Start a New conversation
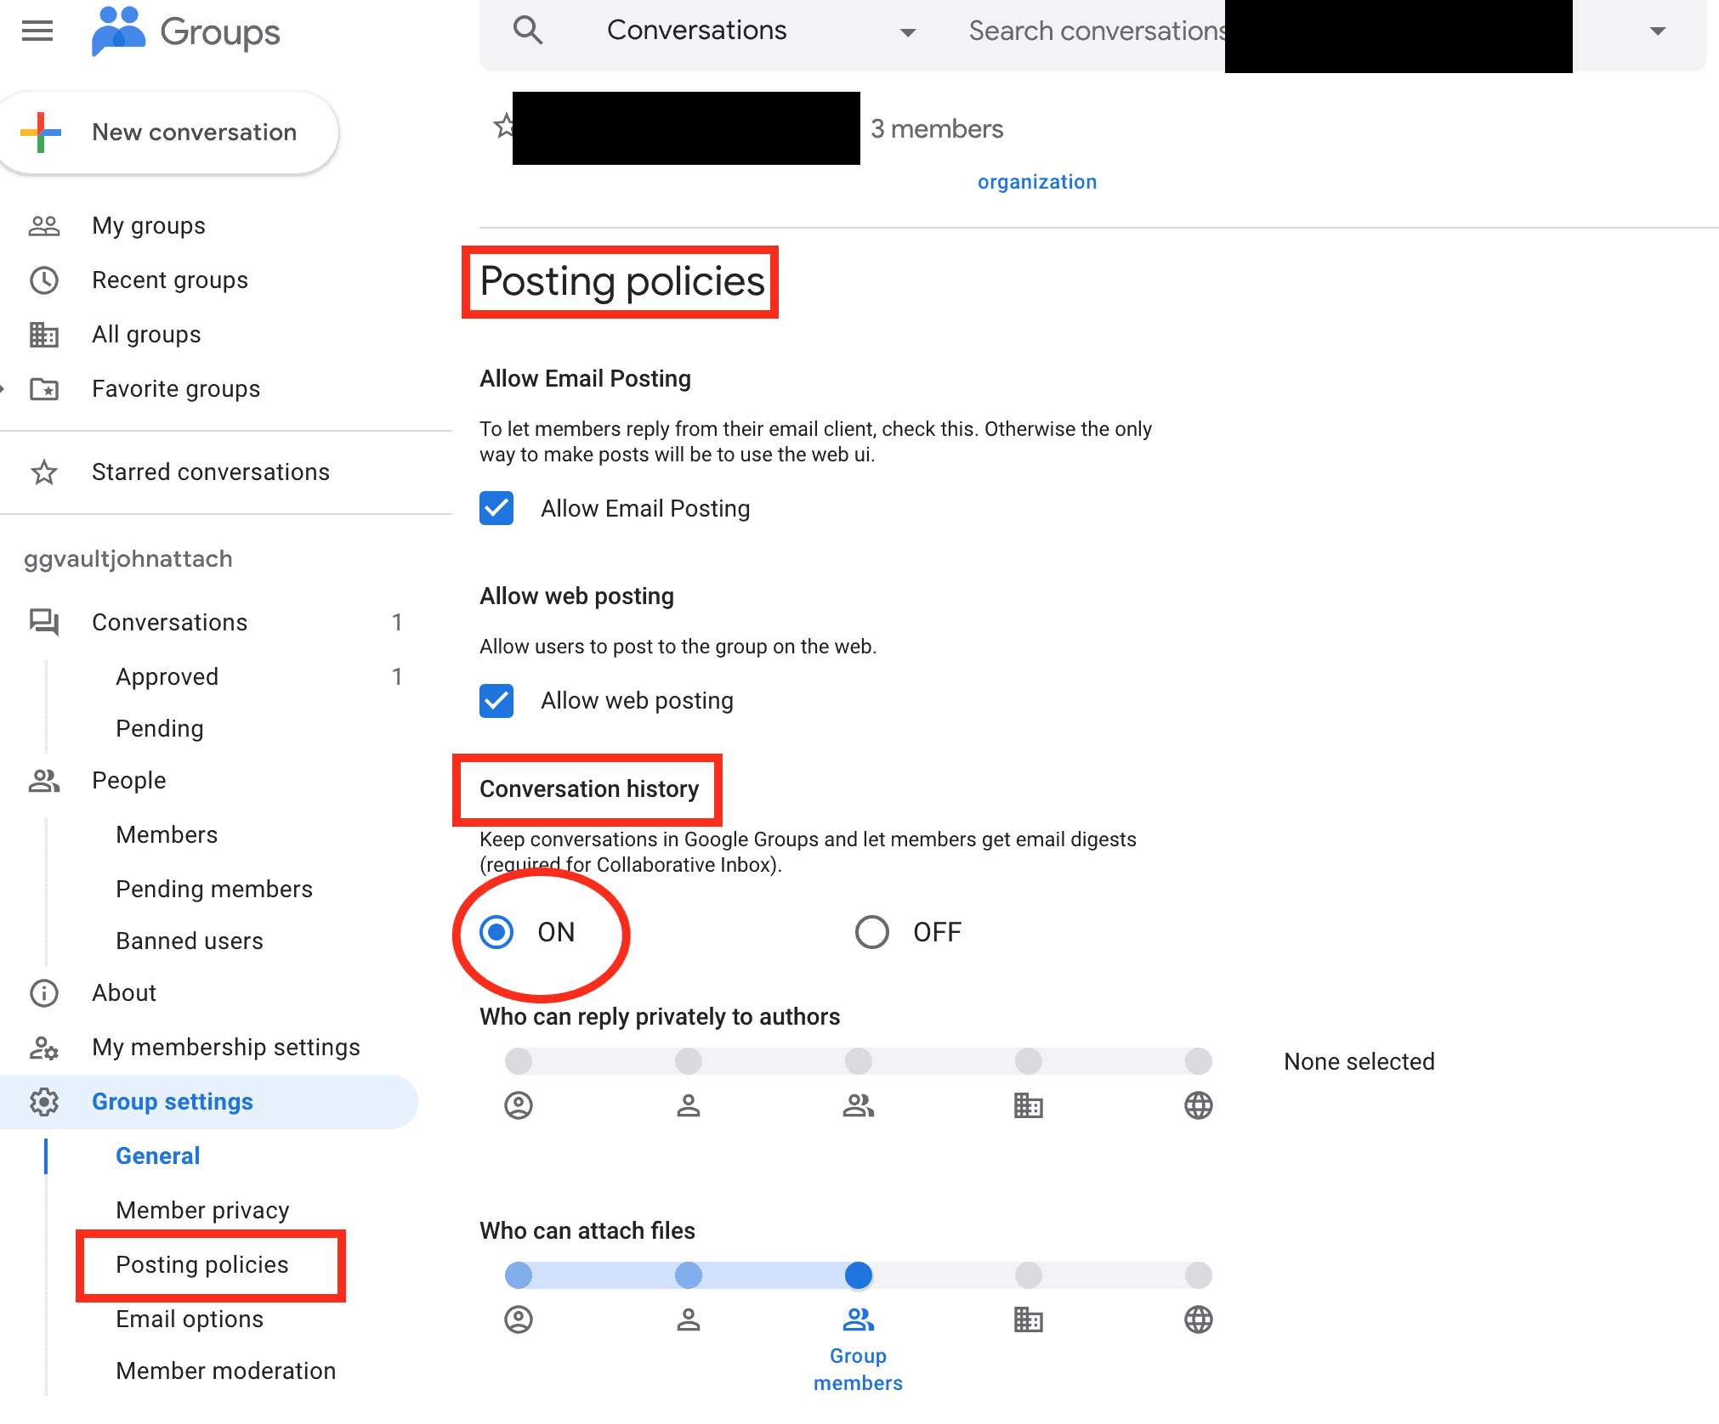The height and width of the screenshot is (1424, 1719). [168, 133]
